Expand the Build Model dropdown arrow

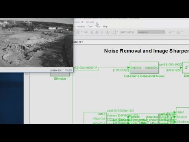pos(182,32)
